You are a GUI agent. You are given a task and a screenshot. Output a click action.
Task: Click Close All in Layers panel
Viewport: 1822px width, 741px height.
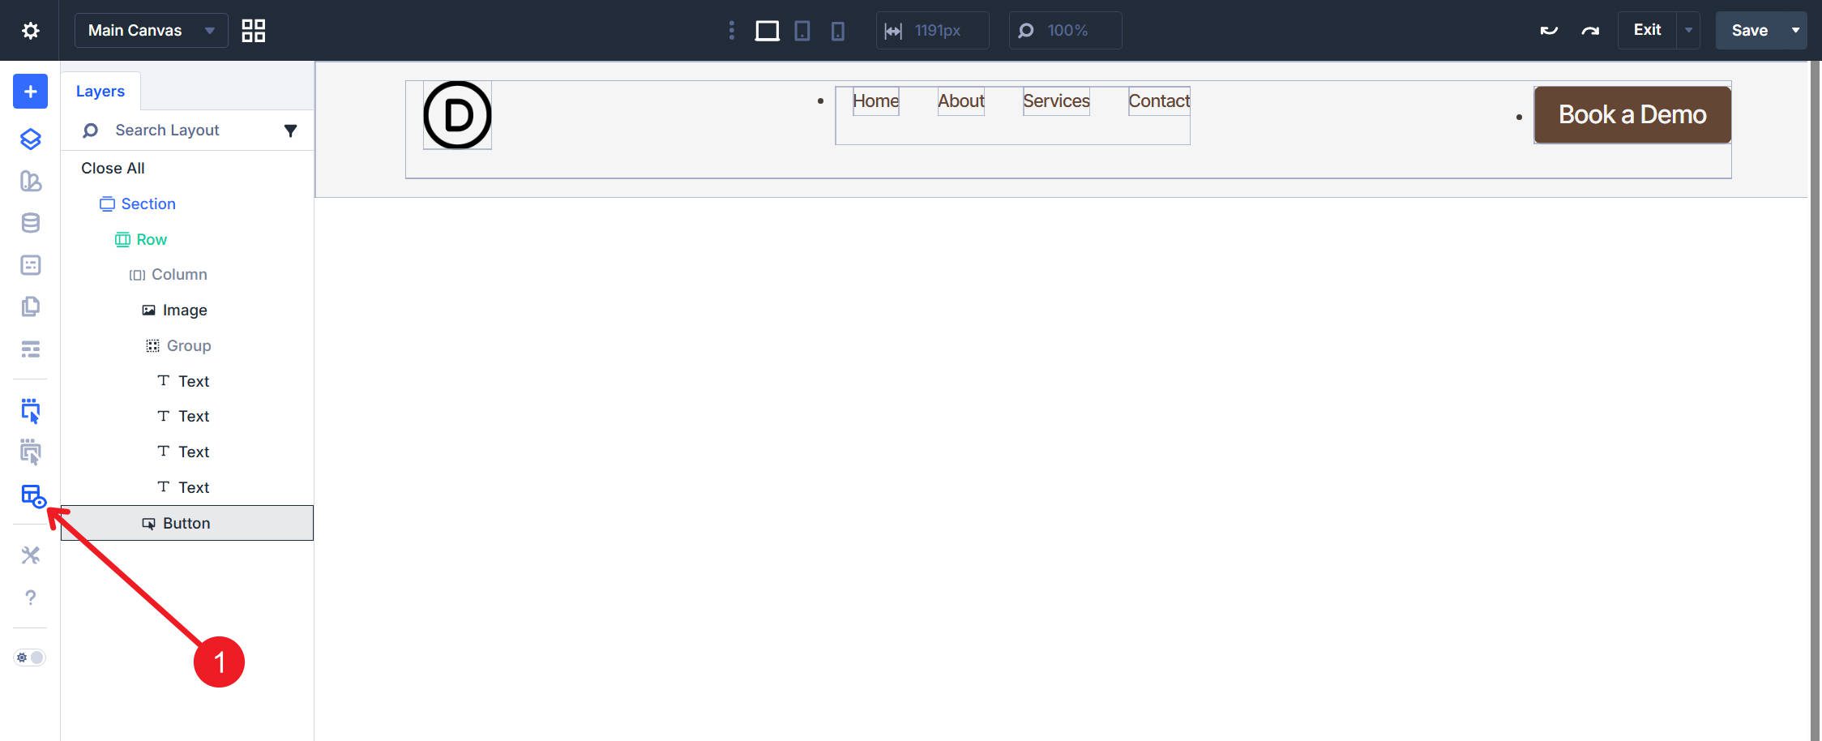[x=113, y=168]
